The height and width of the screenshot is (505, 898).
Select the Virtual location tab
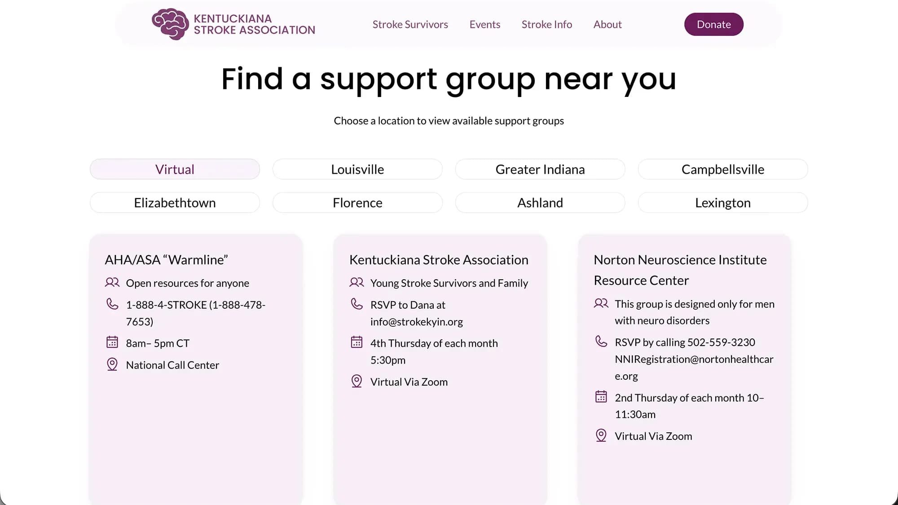point(175,169)
